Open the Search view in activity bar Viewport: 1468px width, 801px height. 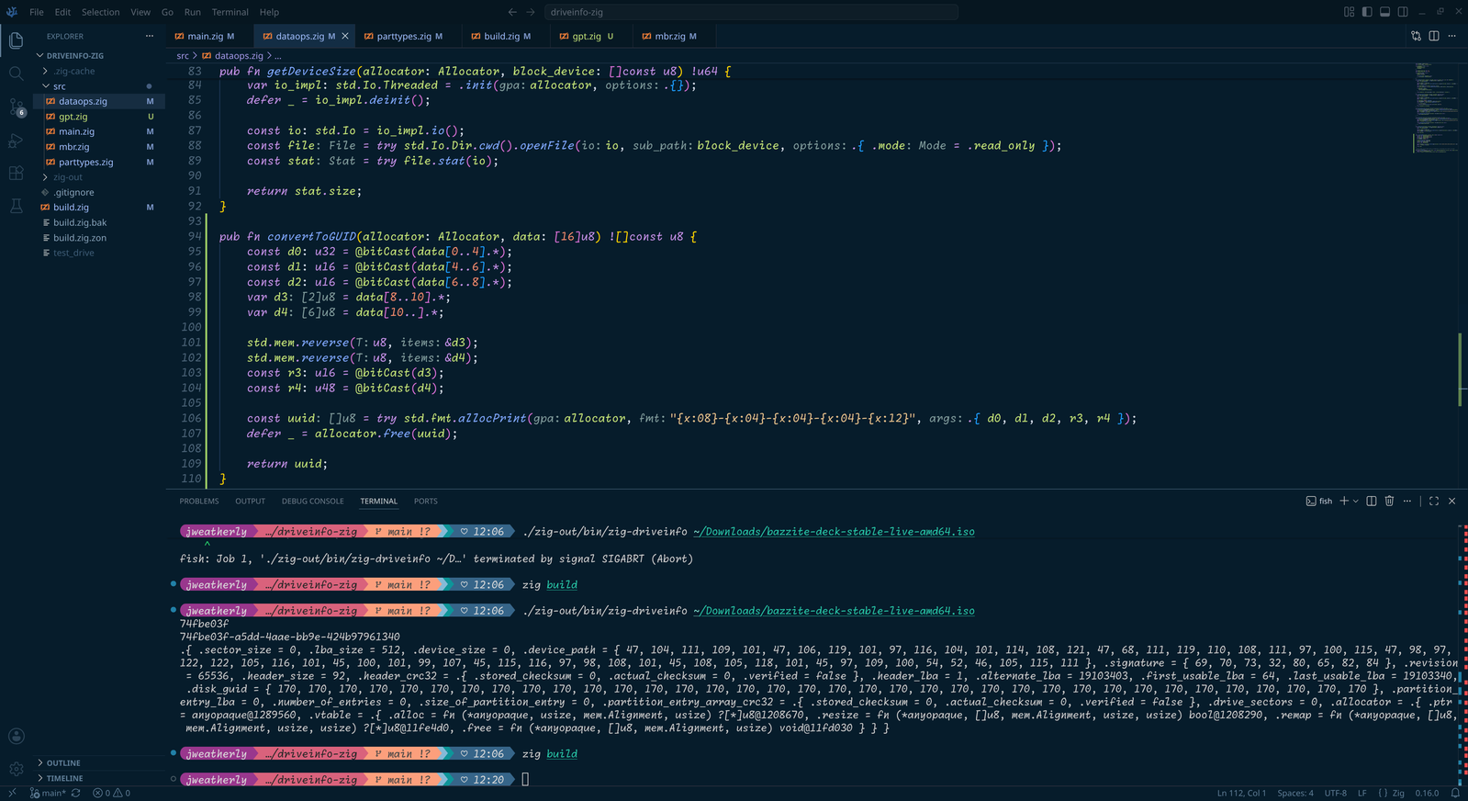click(x=16, y=73)
